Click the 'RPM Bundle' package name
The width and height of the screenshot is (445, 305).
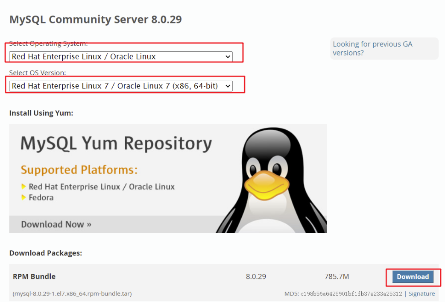tap(34, 276)
